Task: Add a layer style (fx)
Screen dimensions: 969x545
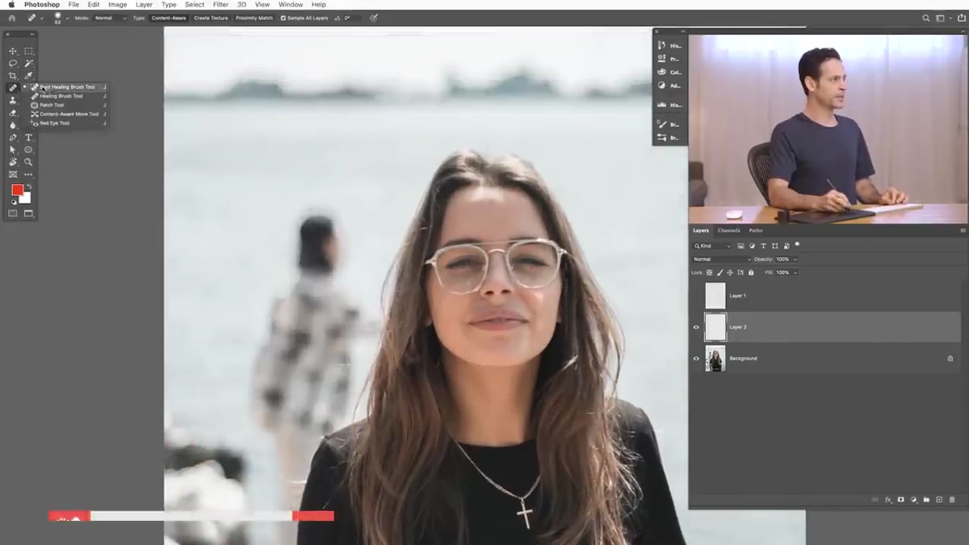Action: click(888, 500)
